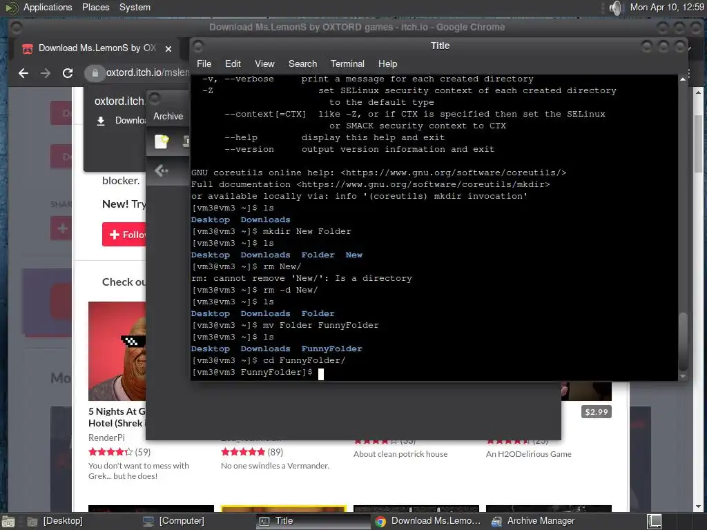The height and width of the screenshot is (530, 707).
Task: Click the lock site info icon
Action: tap(95, 73)
